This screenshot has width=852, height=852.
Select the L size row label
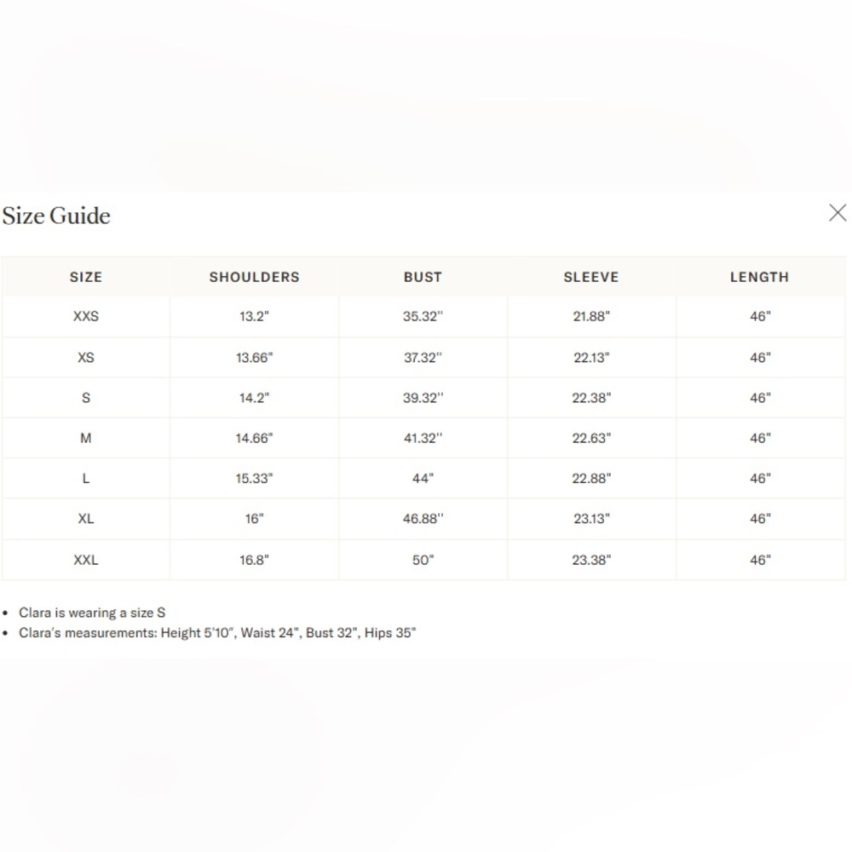(86, 479)
